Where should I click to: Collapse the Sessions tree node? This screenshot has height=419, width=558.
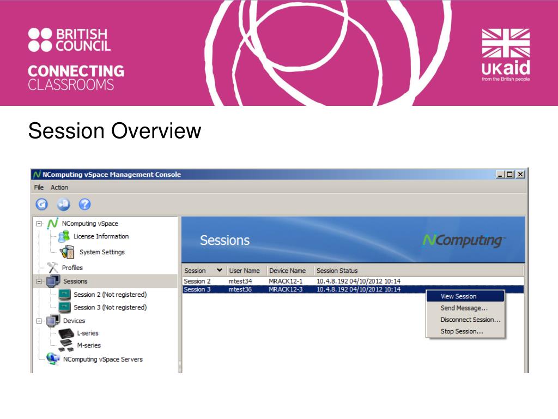point(39,282)
